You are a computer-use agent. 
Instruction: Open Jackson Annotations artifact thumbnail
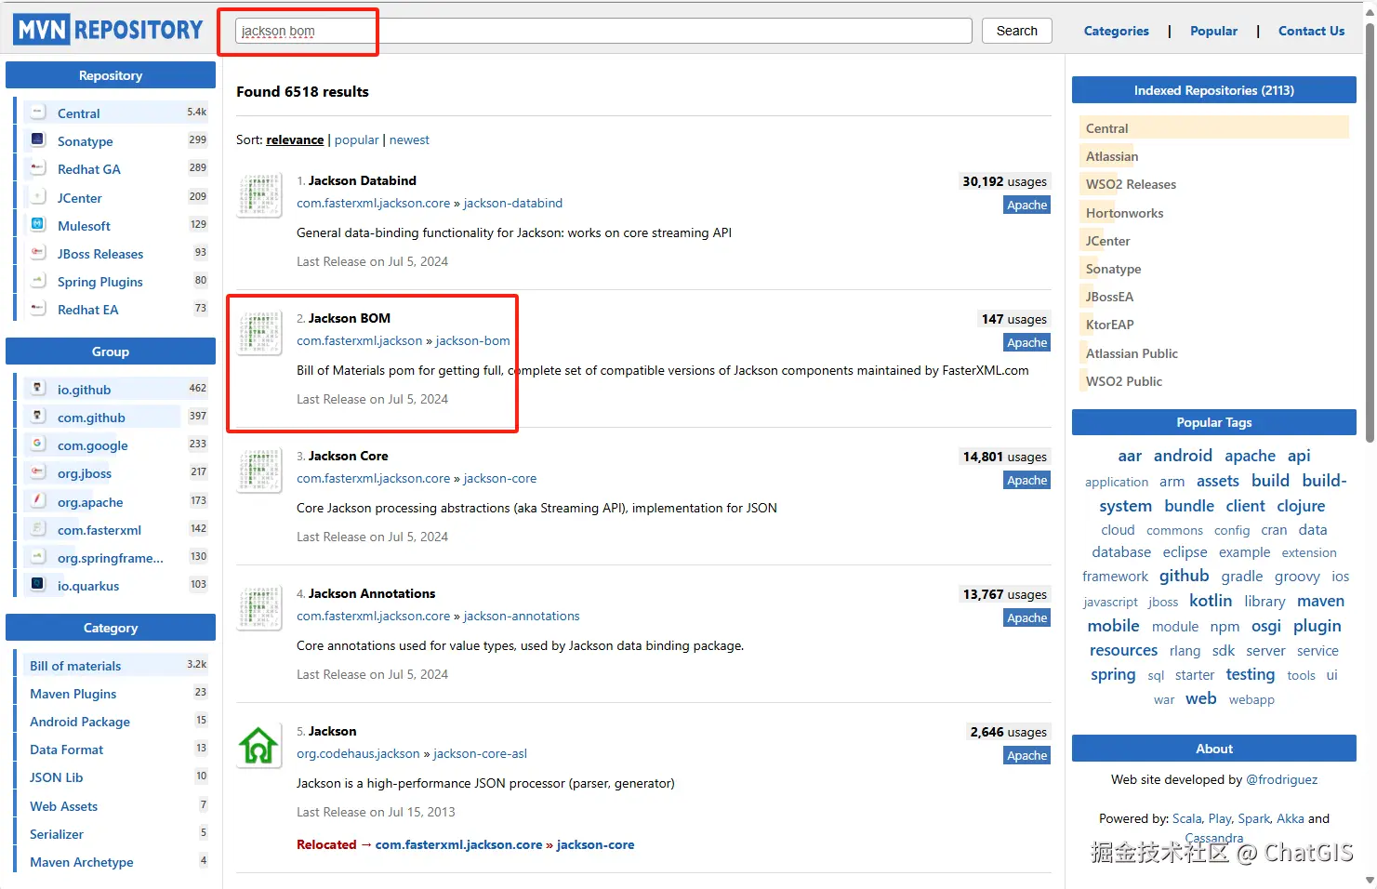tap(259, 608)
